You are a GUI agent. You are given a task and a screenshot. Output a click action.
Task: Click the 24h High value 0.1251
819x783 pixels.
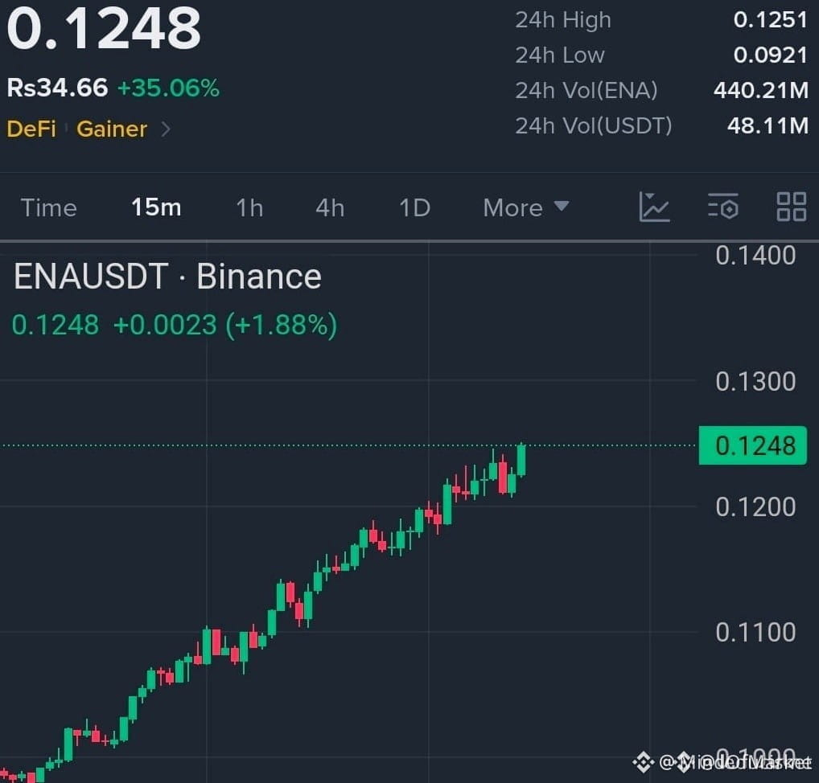pos(771,20)
